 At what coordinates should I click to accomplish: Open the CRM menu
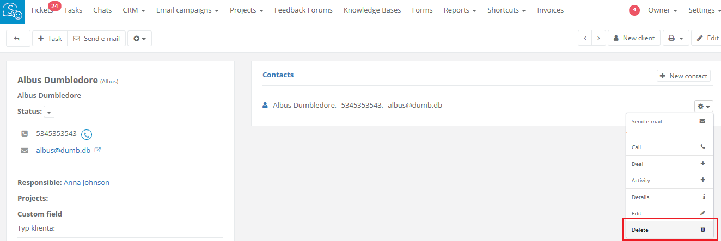point(134,10)
